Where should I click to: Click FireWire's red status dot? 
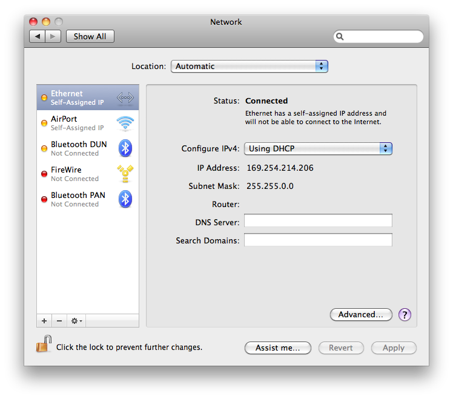click(x=44, y=174)
